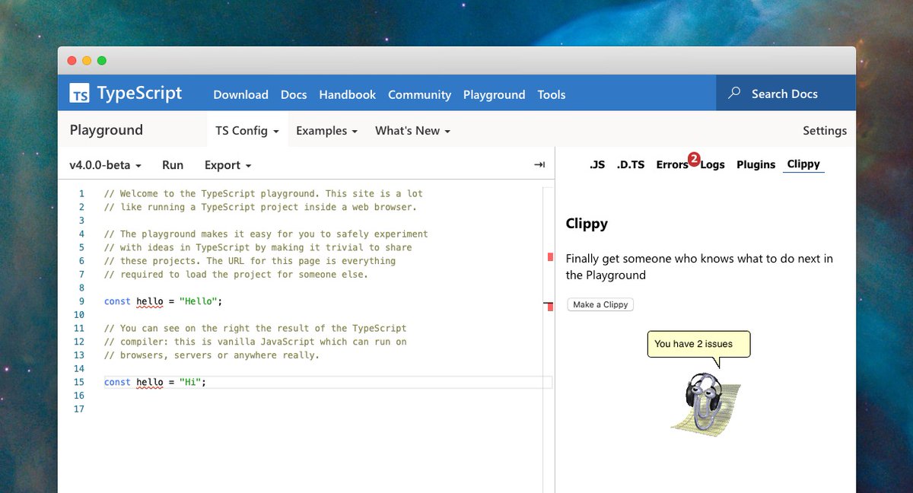The width and height of the screenshot is (913, 493).
Task: Click the Run button
Action: 173,165
